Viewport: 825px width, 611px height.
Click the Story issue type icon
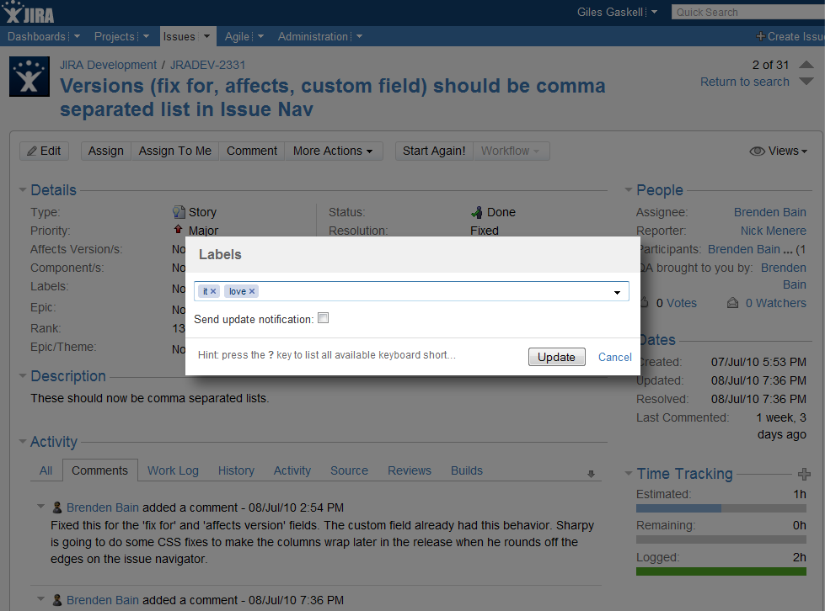tap(179, 212)
